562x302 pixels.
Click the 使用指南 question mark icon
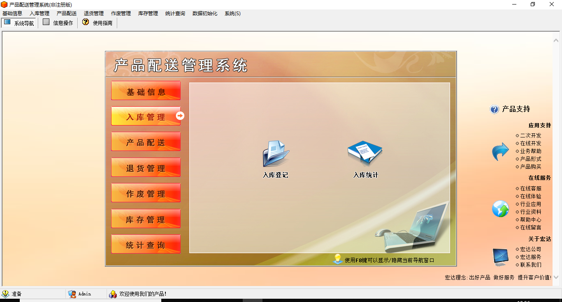tap(86, 22)
